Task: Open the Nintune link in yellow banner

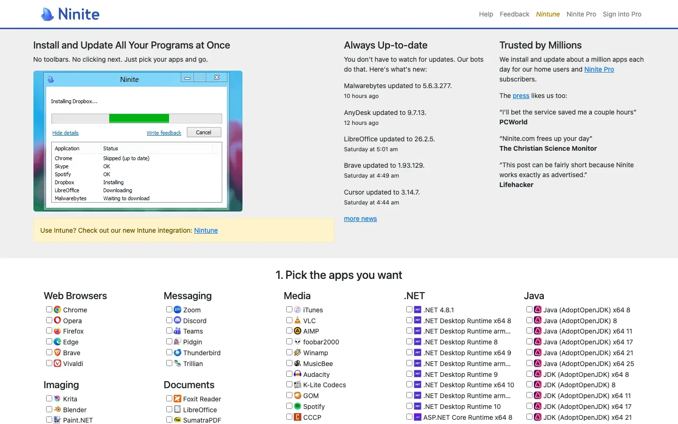Action: coord(206,230)
